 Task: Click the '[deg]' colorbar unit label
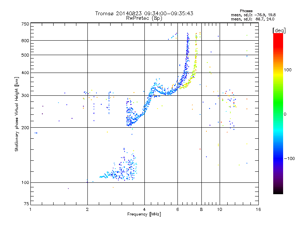pos(279,30)
